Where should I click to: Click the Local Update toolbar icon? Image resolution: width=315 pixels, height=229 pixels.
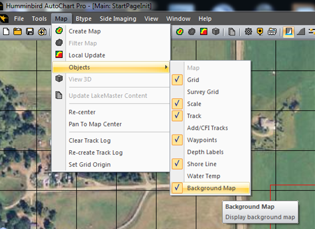204,32
